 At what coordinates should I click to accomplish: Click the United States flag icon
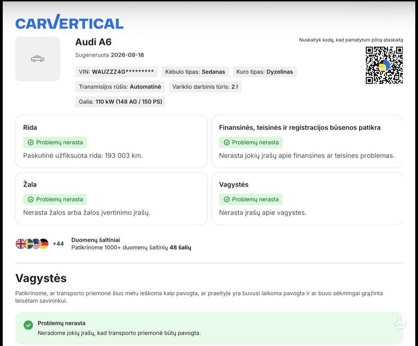36,244
